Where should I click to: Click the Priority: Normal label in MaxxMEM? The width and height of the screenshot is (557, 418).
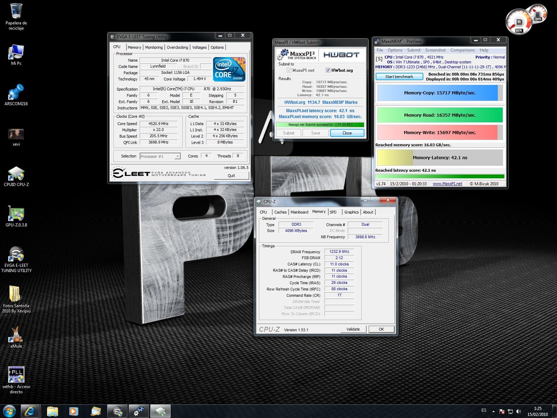(490, 57)
